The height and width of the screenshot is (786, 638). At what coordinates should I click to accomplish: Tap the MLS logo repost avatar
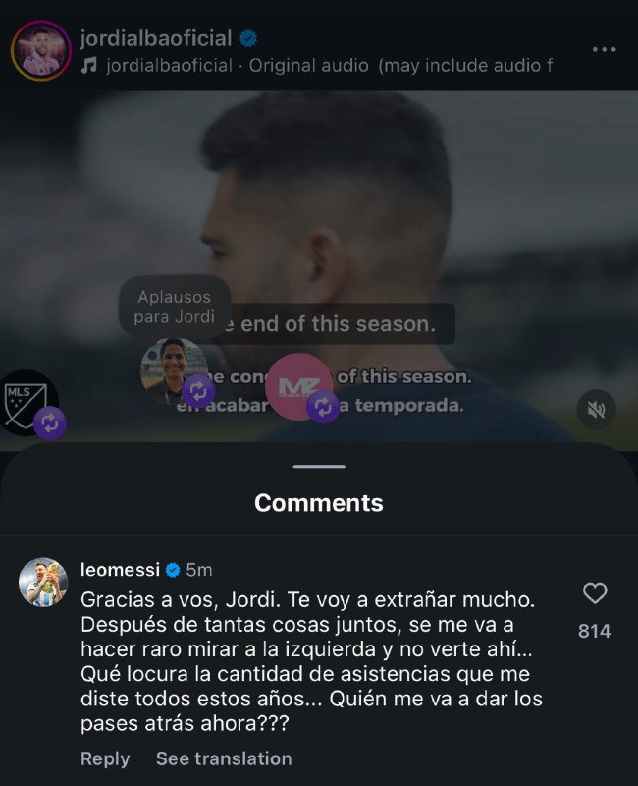[x=26, y=403]
